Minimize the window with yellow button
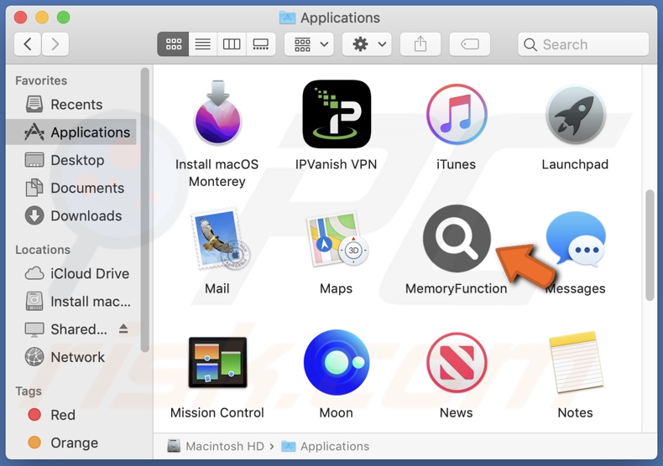 (42, 18)
